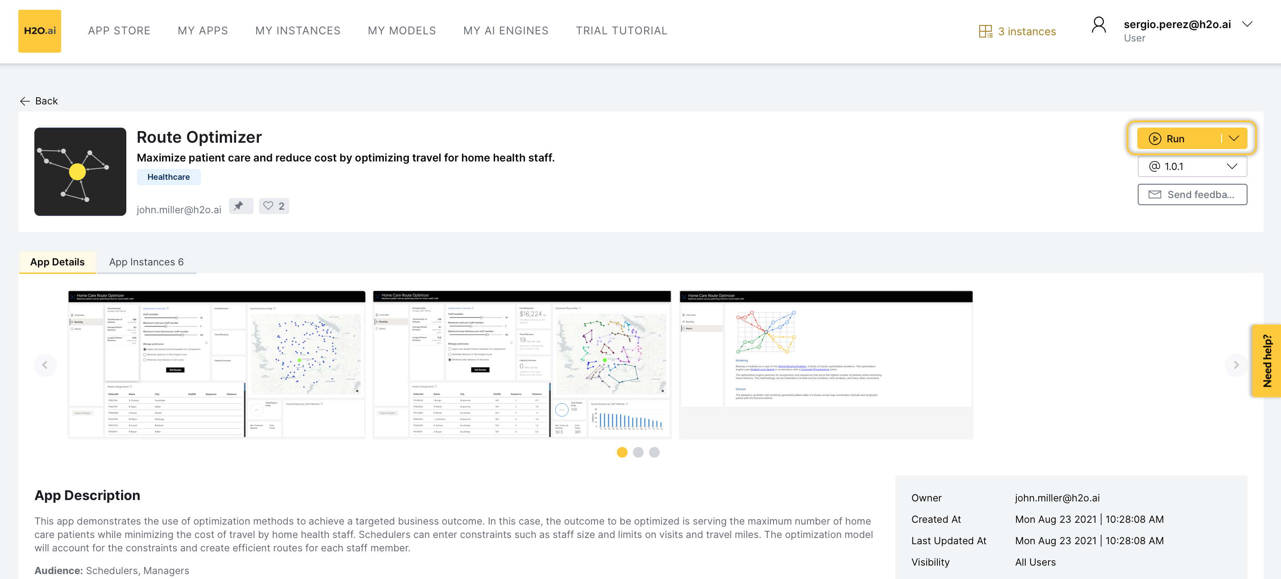Like the app with the heart
1281x579 pixels.
[x=274, y=206]
